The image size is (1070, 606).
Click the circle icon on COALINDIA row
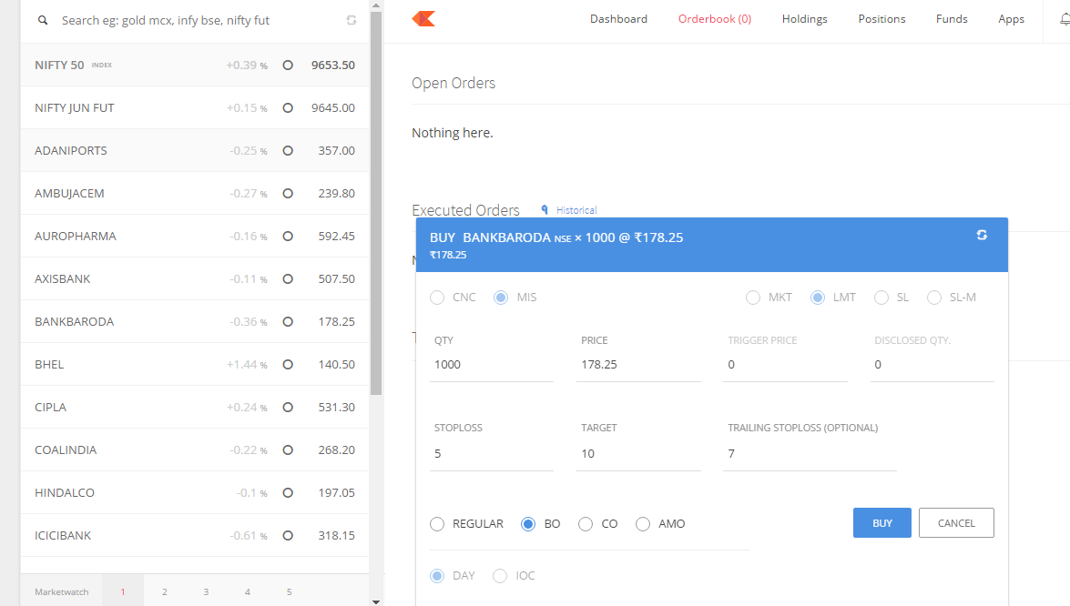point(288,449)
